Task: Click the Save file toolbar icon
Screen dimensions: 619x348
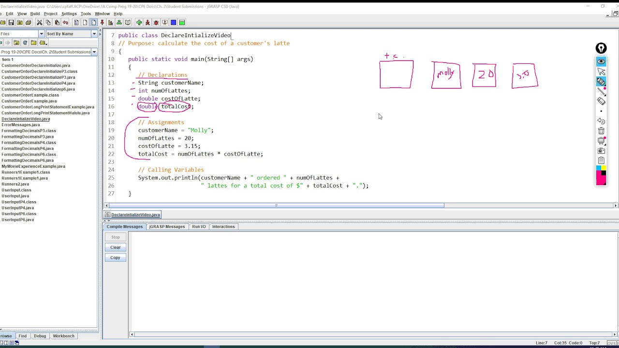Action: (x=11, y=23)
